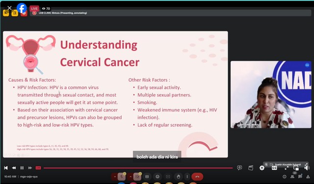
Task: Show the participants people icon
Action: click(x=292, y=177)
